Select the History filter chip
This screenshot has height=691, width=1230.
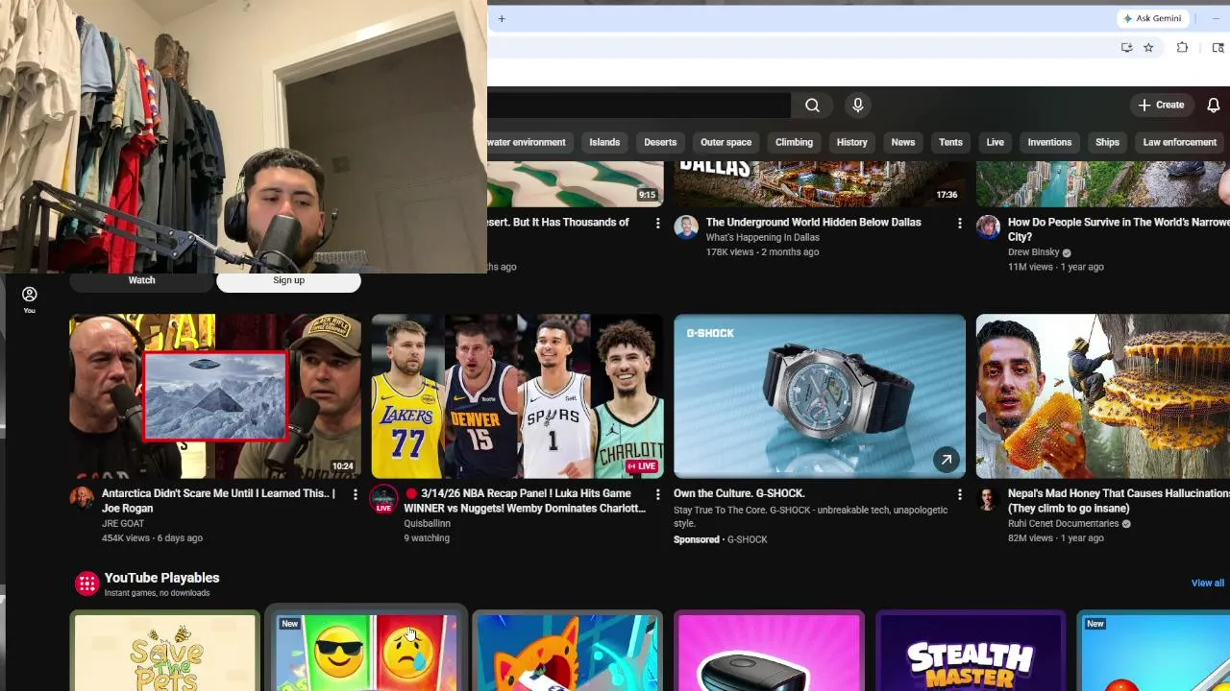click(851, 142)
